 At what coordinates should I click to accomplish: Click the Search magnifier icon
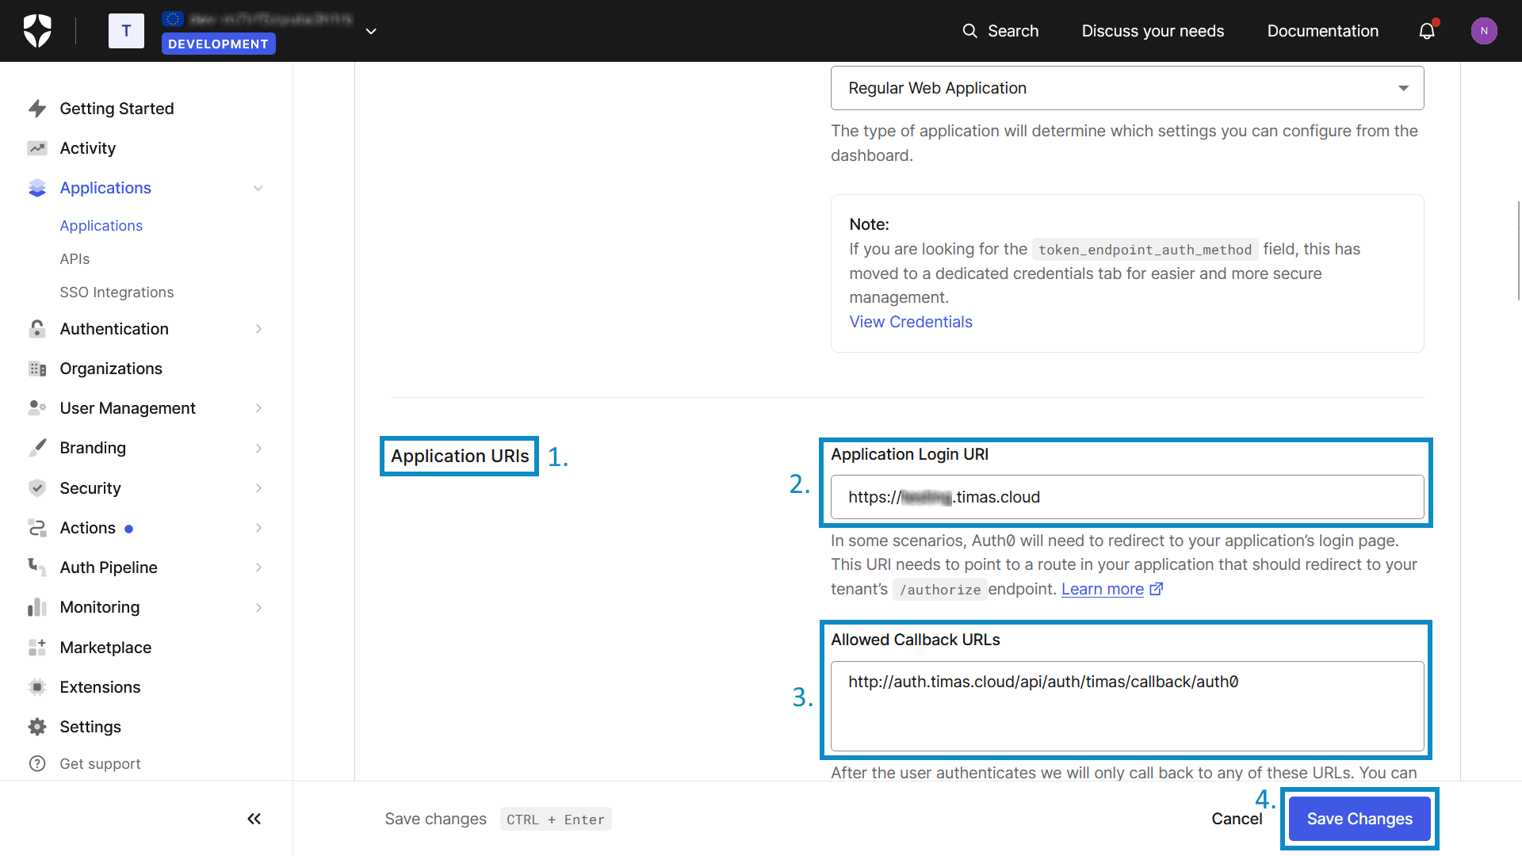969,31
